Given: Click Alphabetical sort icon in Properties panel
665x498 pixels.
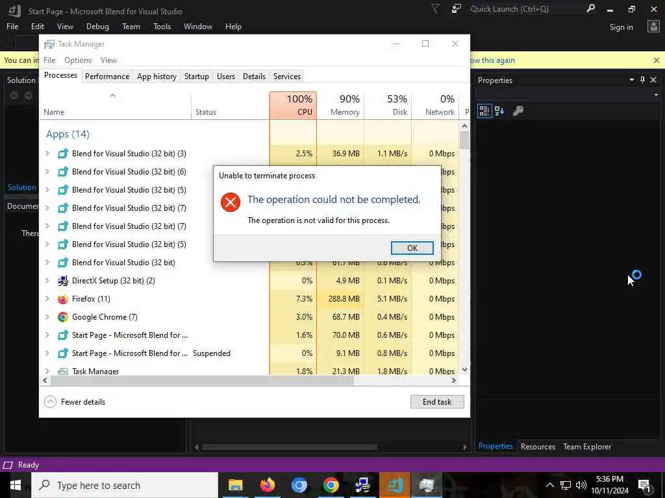Looking at the screenshot, I should pos(499,111).
